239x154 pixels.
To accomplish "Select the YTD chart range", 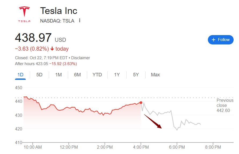I will tap(97, 75).
